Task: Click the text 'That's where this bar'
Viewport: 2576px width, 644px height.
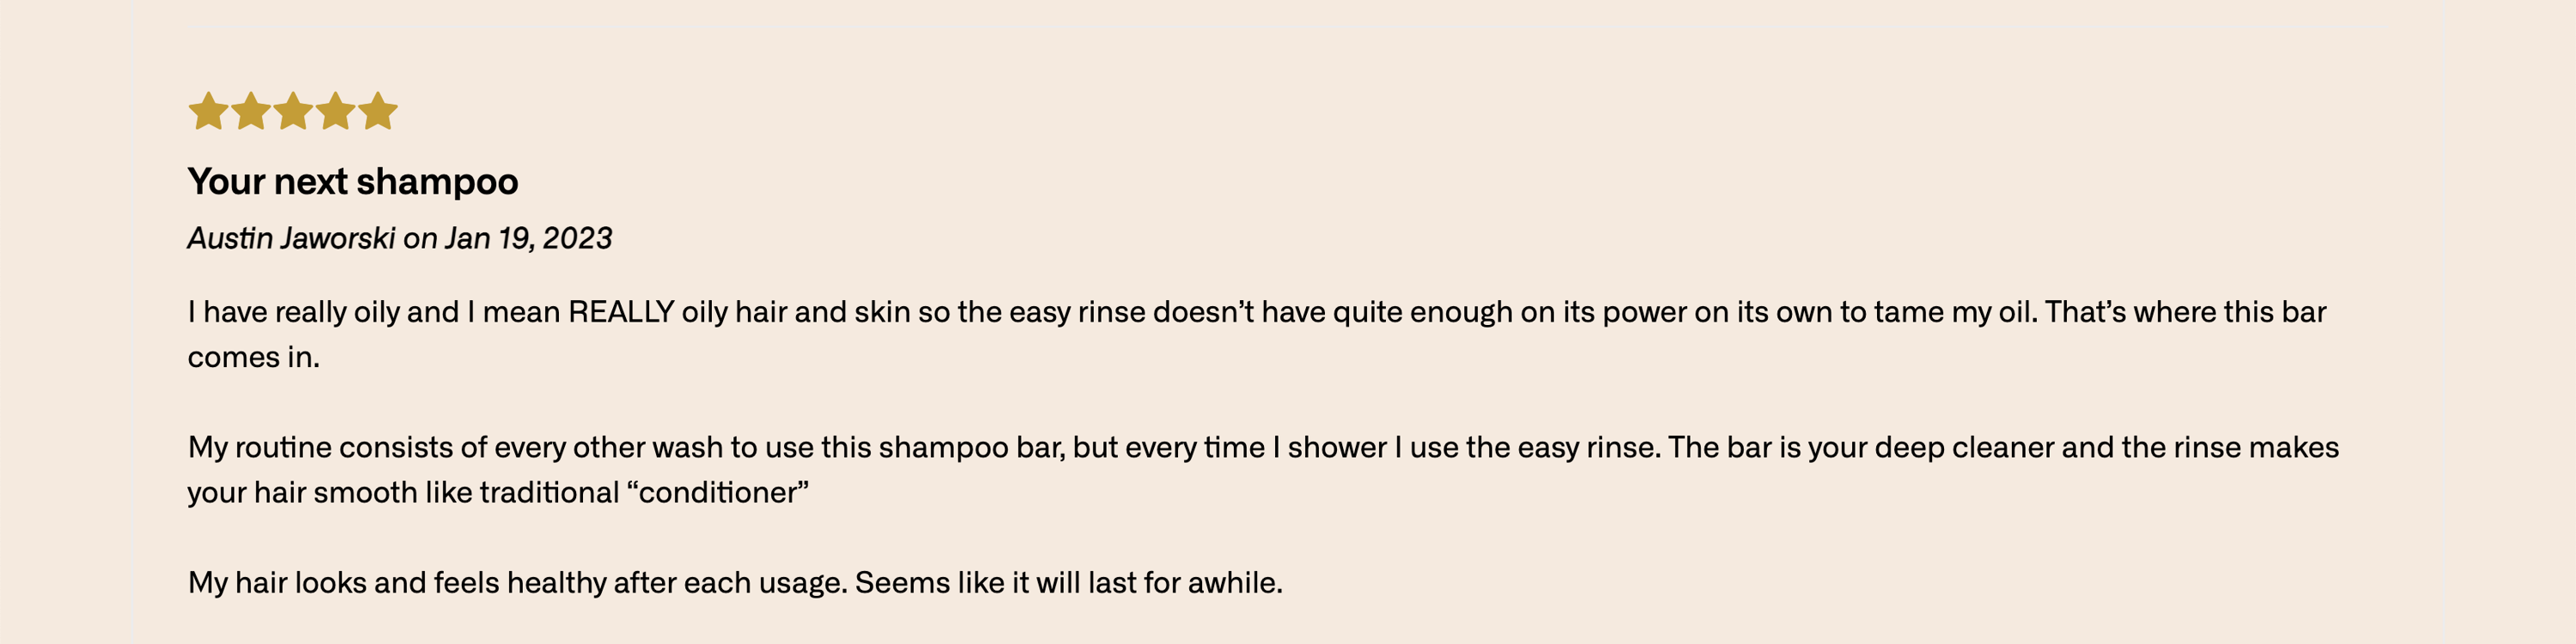Action: click(2185, 312)
